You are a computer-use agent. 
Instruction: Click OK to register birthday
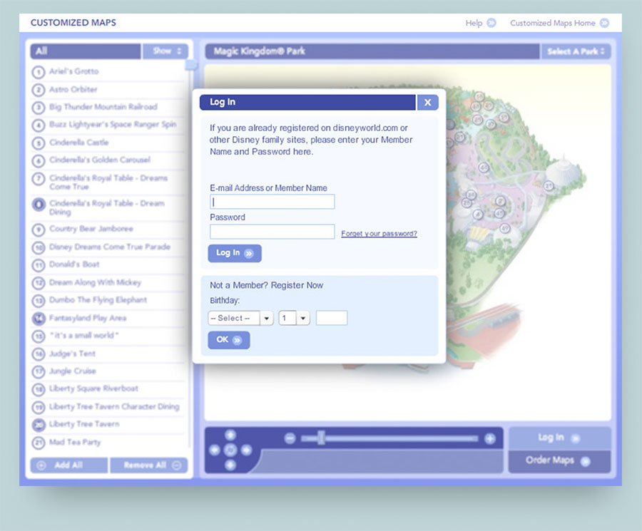(228, 340)
